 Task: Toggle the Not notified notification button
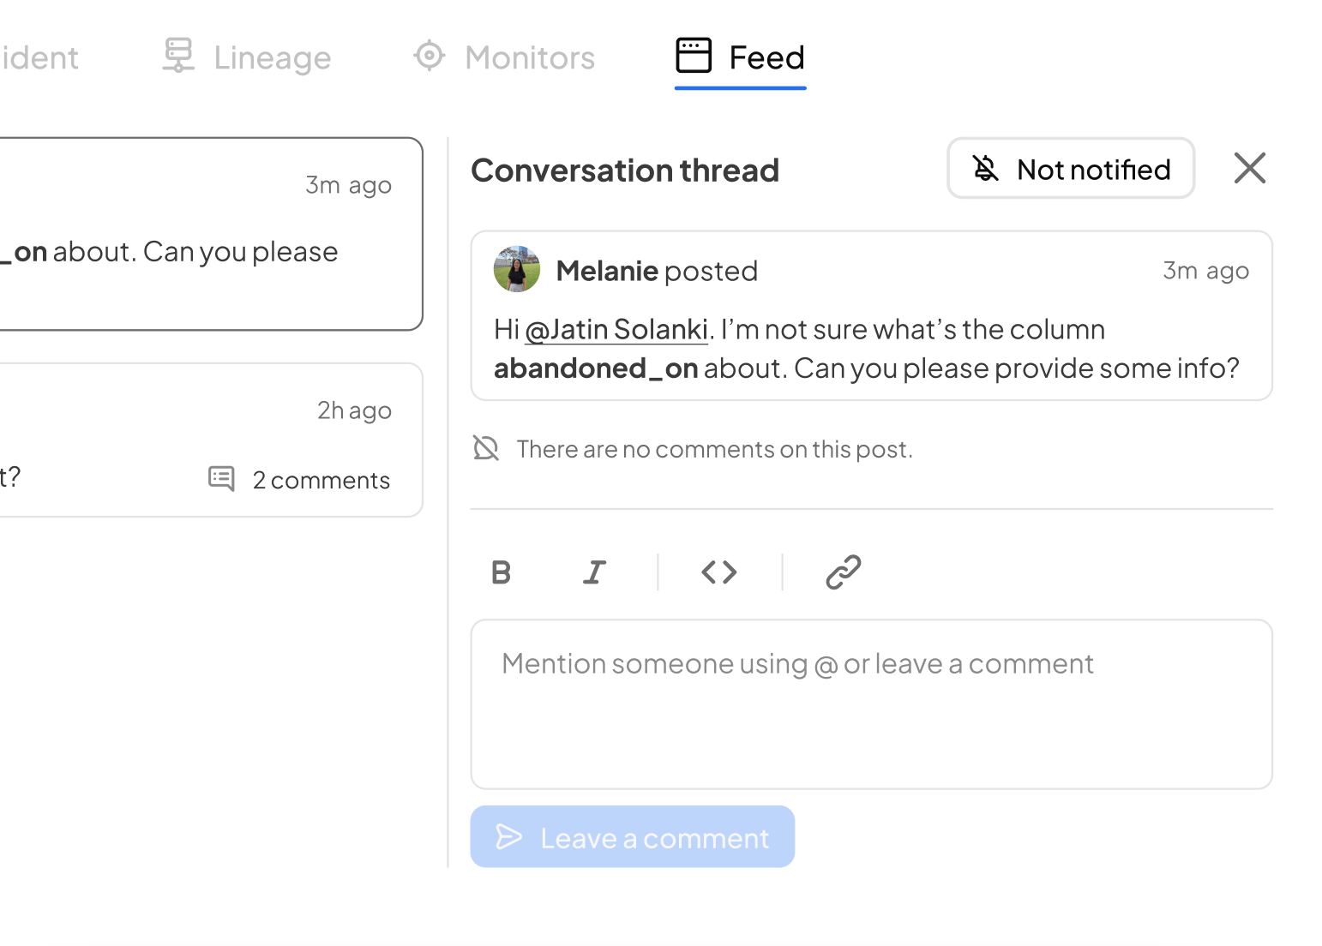pos(1070,169)
